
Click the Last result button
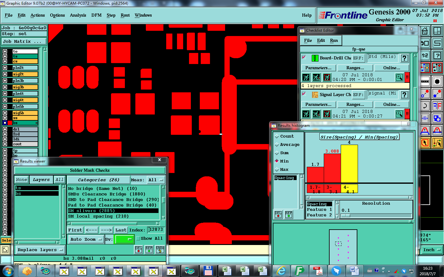121,230
